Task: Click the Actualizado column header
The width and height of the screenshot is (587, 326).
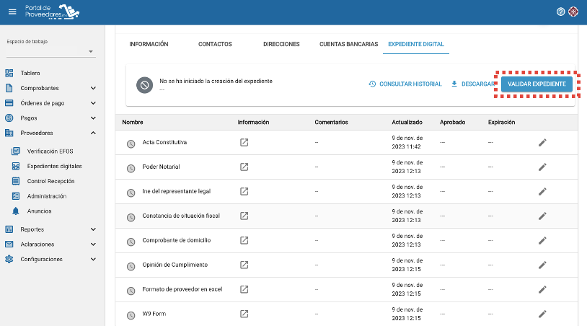Action: coord(407,123)
